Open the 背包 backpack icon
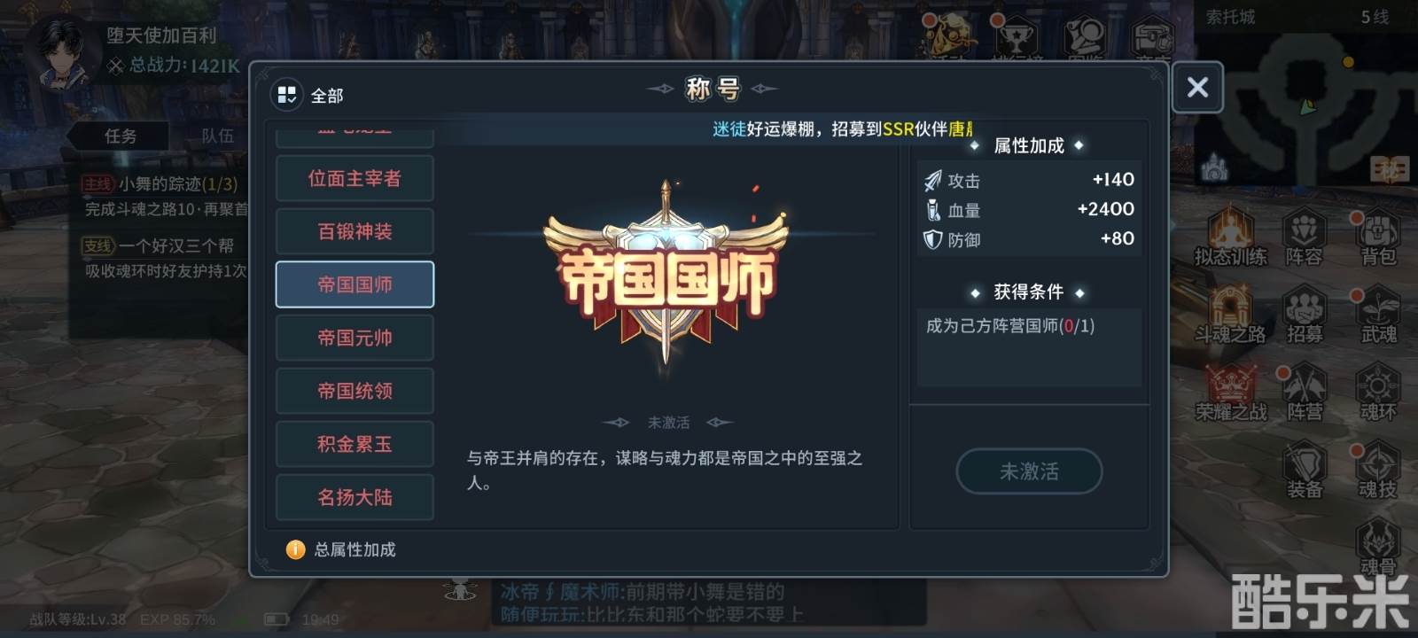This screenshot has width=1418, height=638. coord(1378,237)
